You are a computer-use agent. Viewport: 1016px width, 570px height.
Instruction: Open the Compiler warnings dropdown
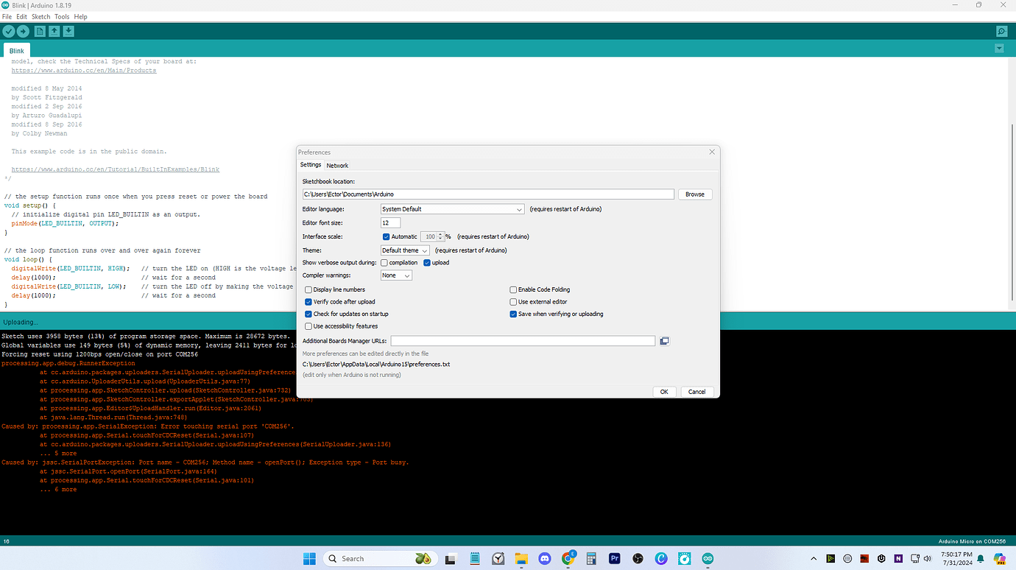click(x=396, y=275)
